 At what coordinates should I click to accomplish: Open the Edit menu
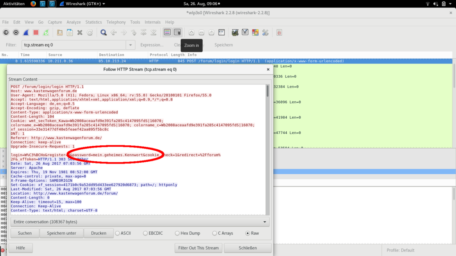(x=16, y=22)
